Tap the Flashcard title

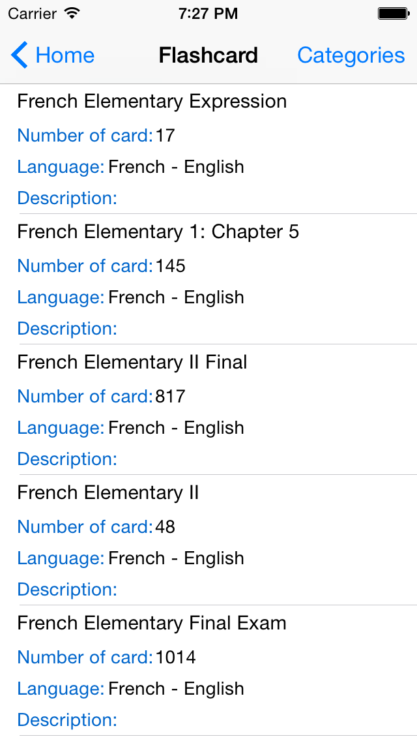pos(208,55)
